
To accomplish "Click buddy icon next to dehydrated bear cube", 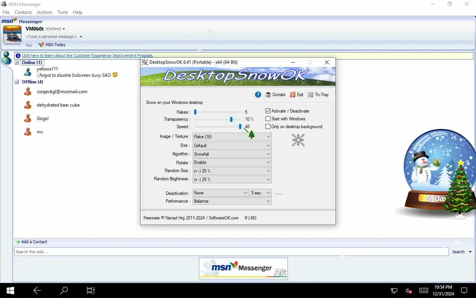I will click(x=28, y=105).
